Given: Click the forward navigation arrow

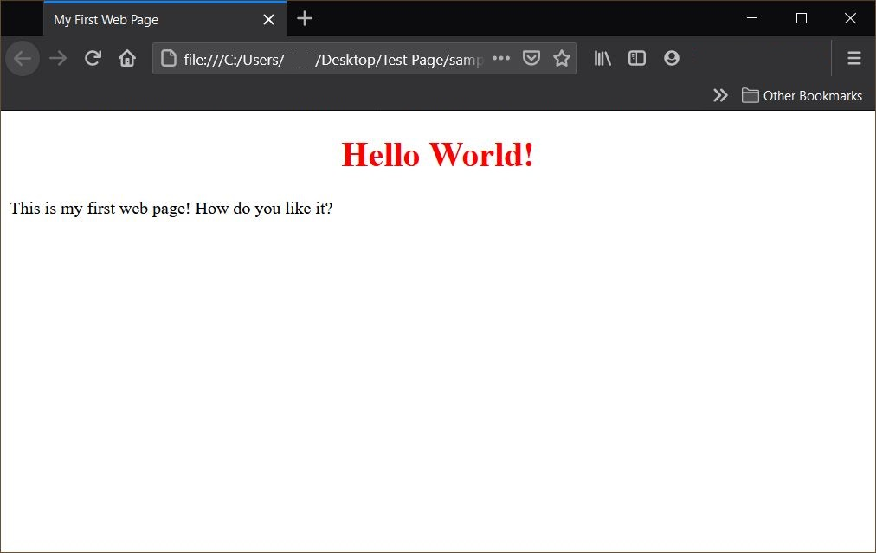Looking at the screenshot, I should coord(58,59).
